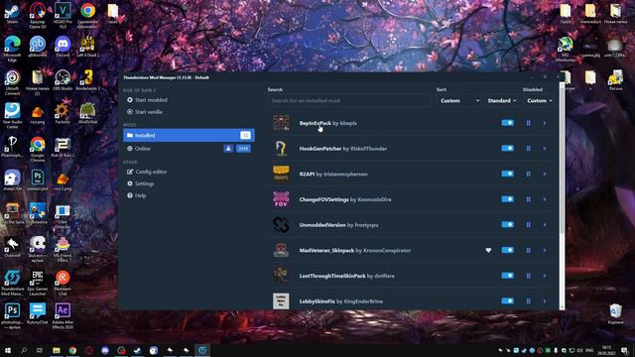Click drag handle for HookGenPatcher row
Image resolution: width=635 pixels, height=357 pixels.
[529, 149]
